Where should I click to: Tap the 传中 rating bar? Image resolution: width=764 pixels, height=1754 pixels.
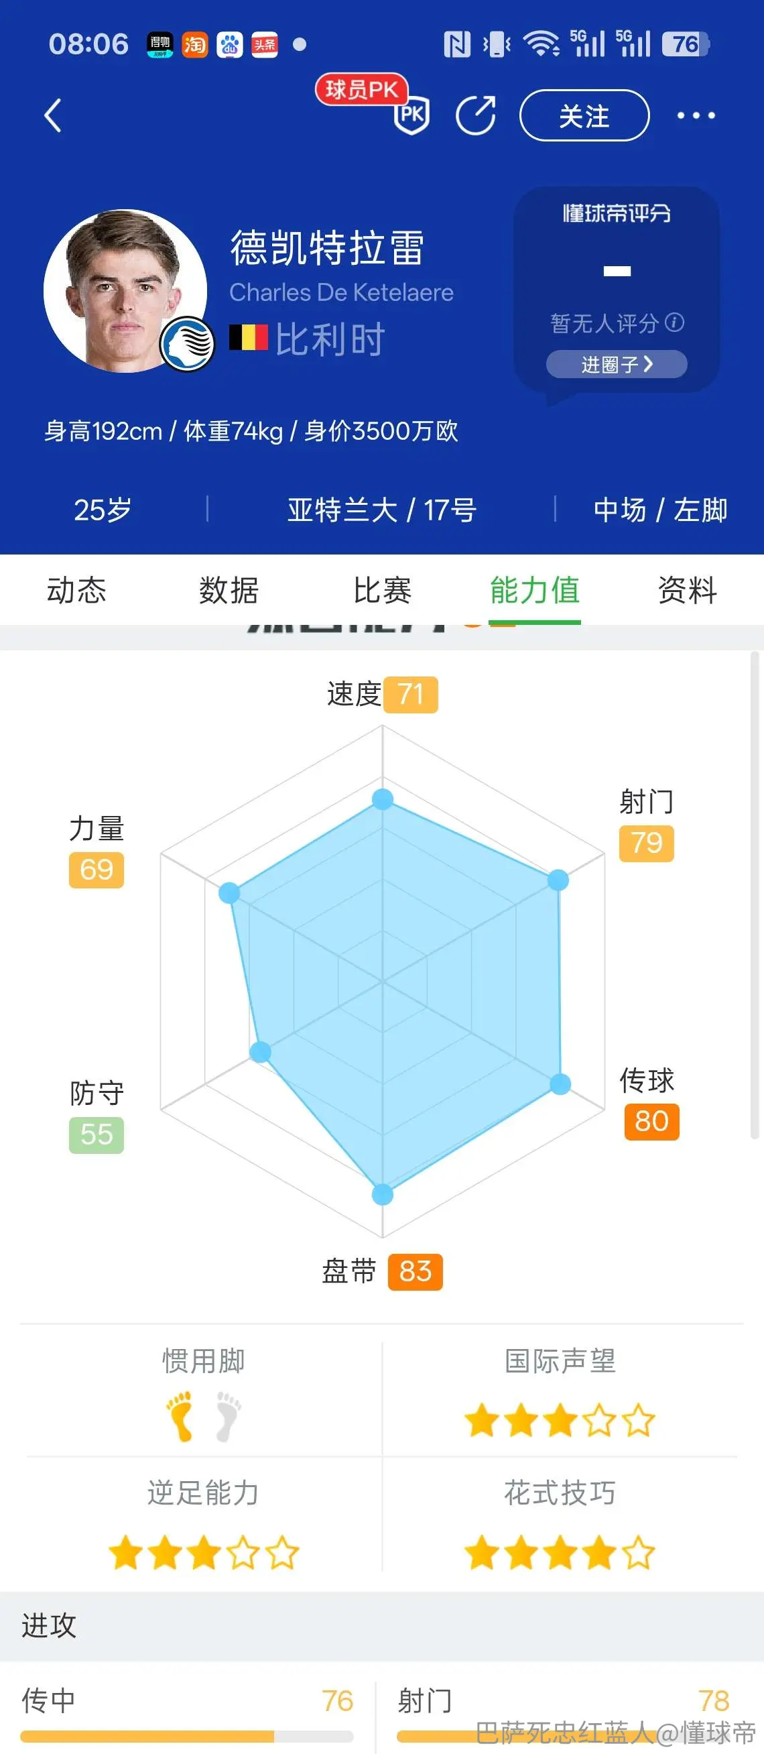[186, 1737]
